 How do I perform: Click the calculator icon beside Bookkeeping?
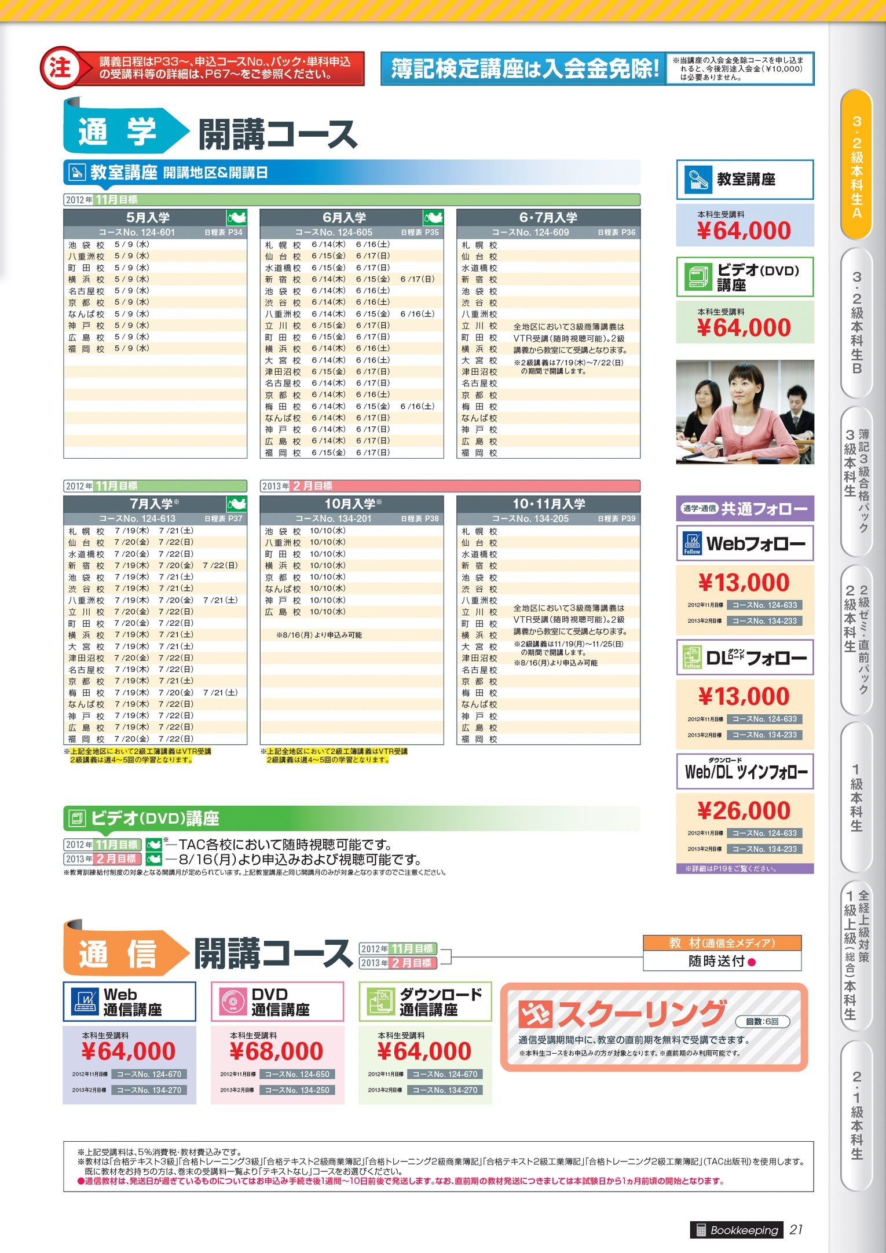point(701,1230)
